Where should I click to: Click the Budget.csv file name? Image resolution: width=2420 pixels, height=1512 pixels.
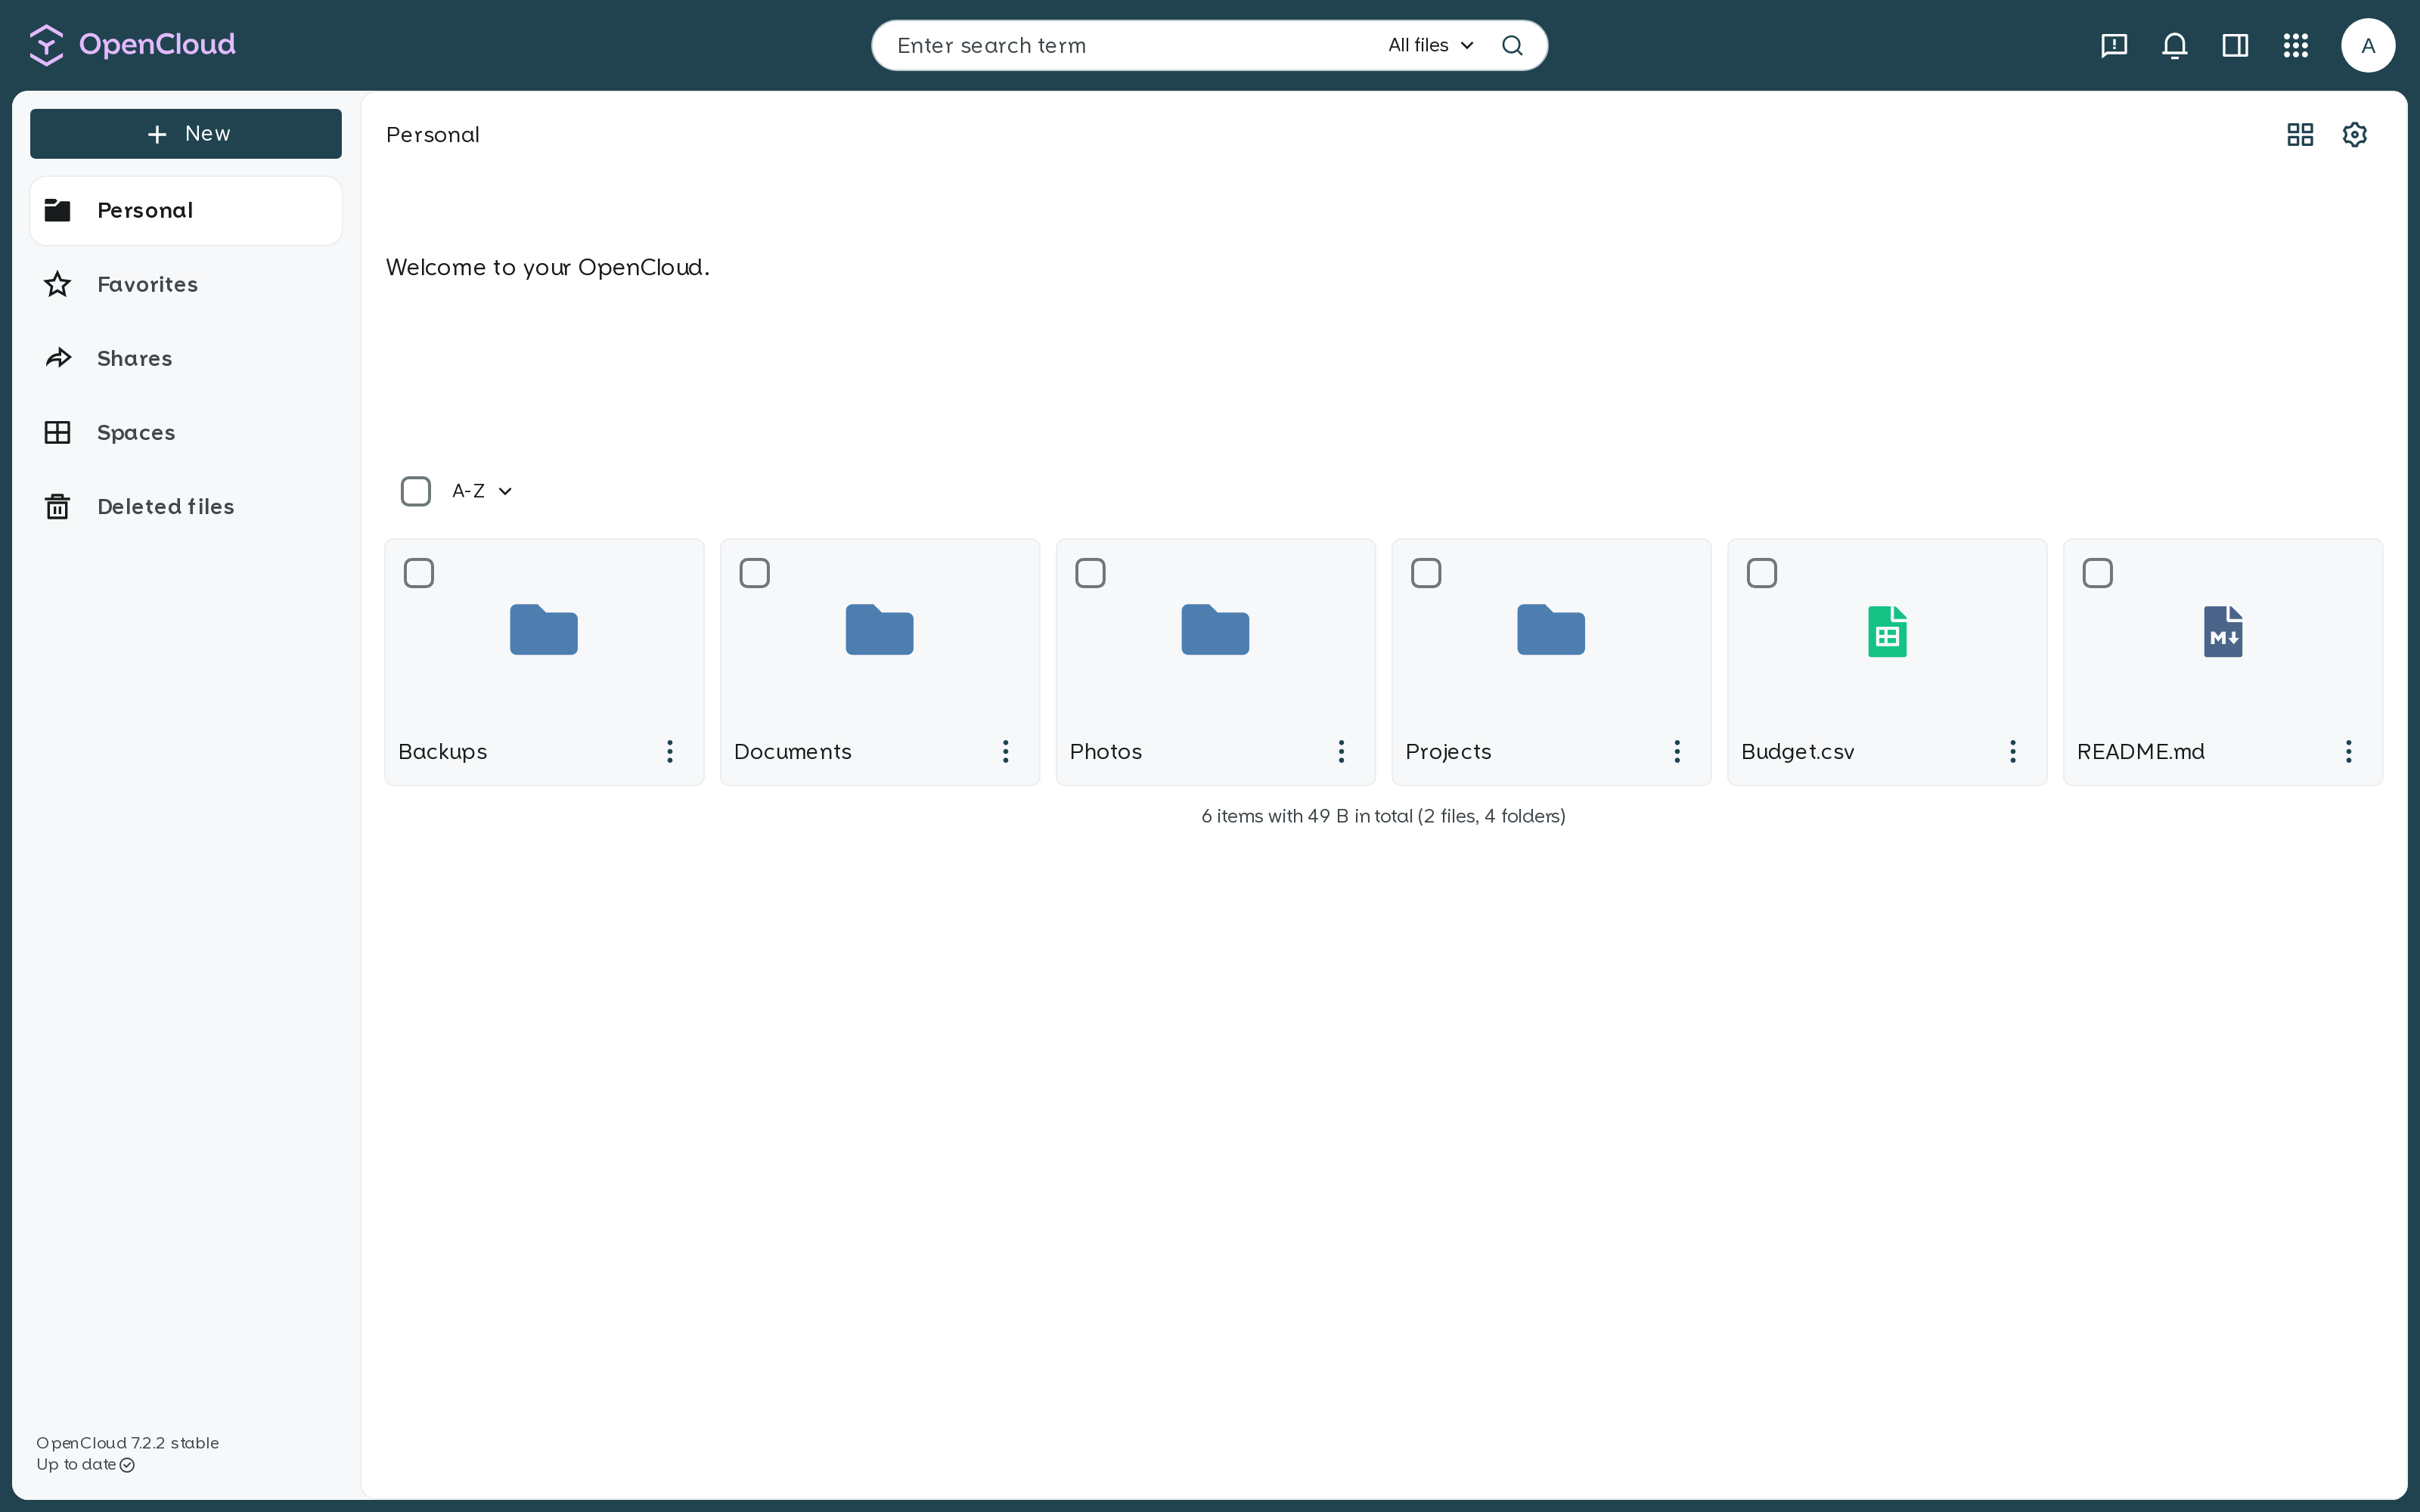tap(1798, 752)
